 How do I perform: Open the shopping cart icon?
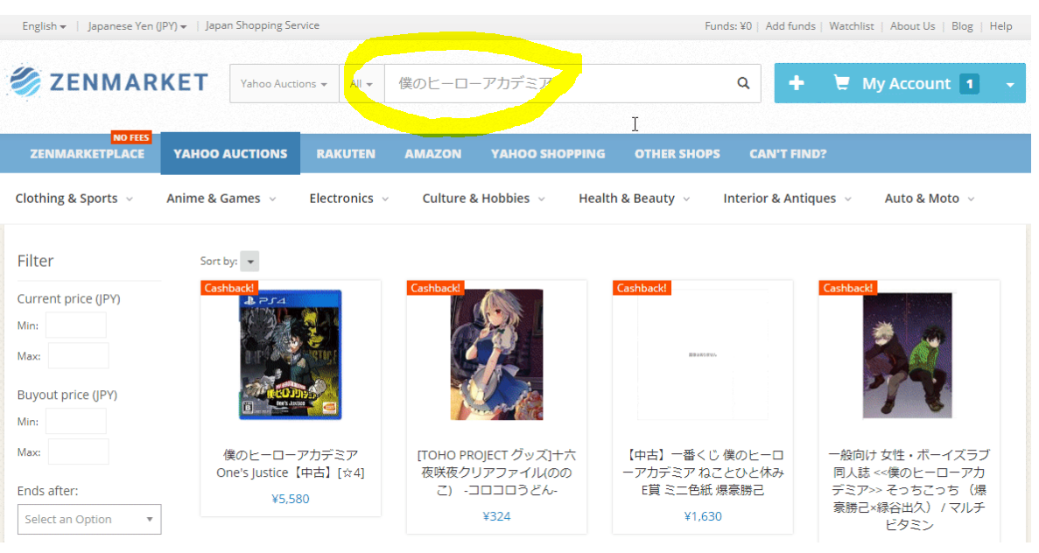[841, 83]
